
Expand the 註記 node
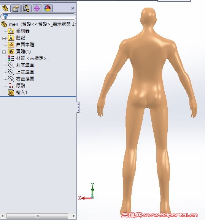(x=4, y=38)
